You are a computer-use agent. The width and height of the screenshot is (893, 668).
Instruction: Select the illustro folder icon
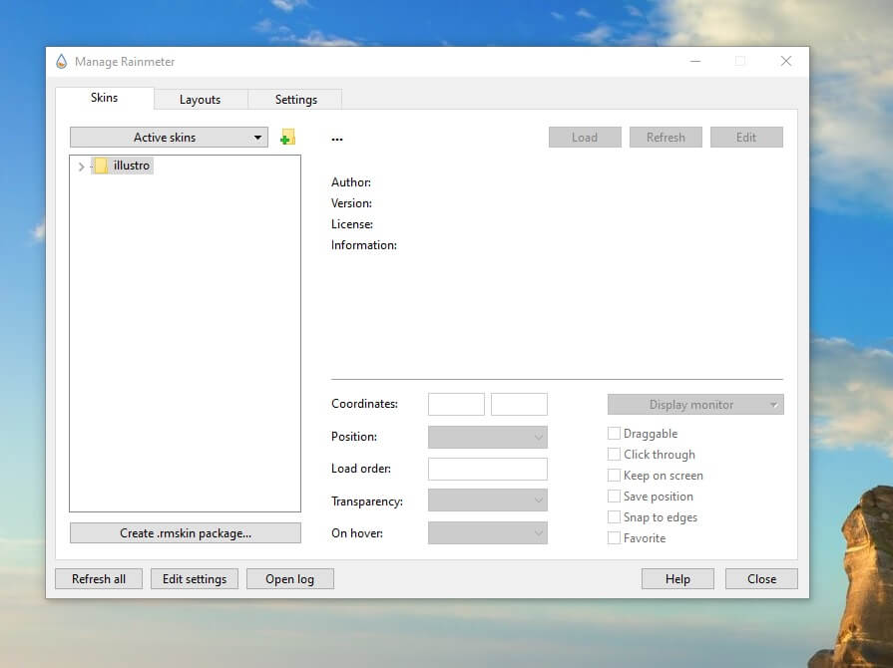tap(101, 166)
